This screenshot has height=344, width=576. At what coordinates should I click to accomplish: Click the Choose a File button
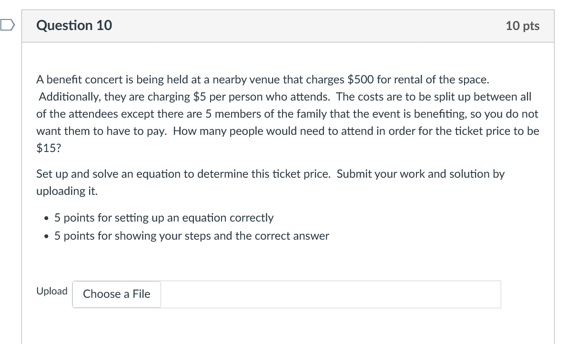click(117, 294)
